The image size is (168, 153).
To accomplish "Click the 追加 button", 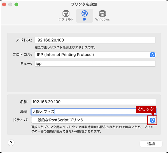I will [151, 144].
